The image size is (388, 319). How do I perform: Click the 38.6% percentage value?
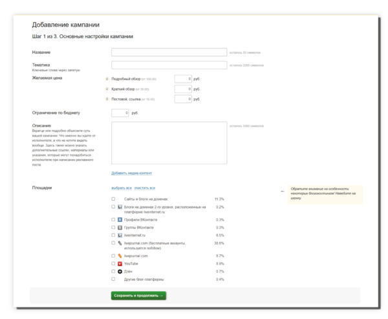click(219, 243)
